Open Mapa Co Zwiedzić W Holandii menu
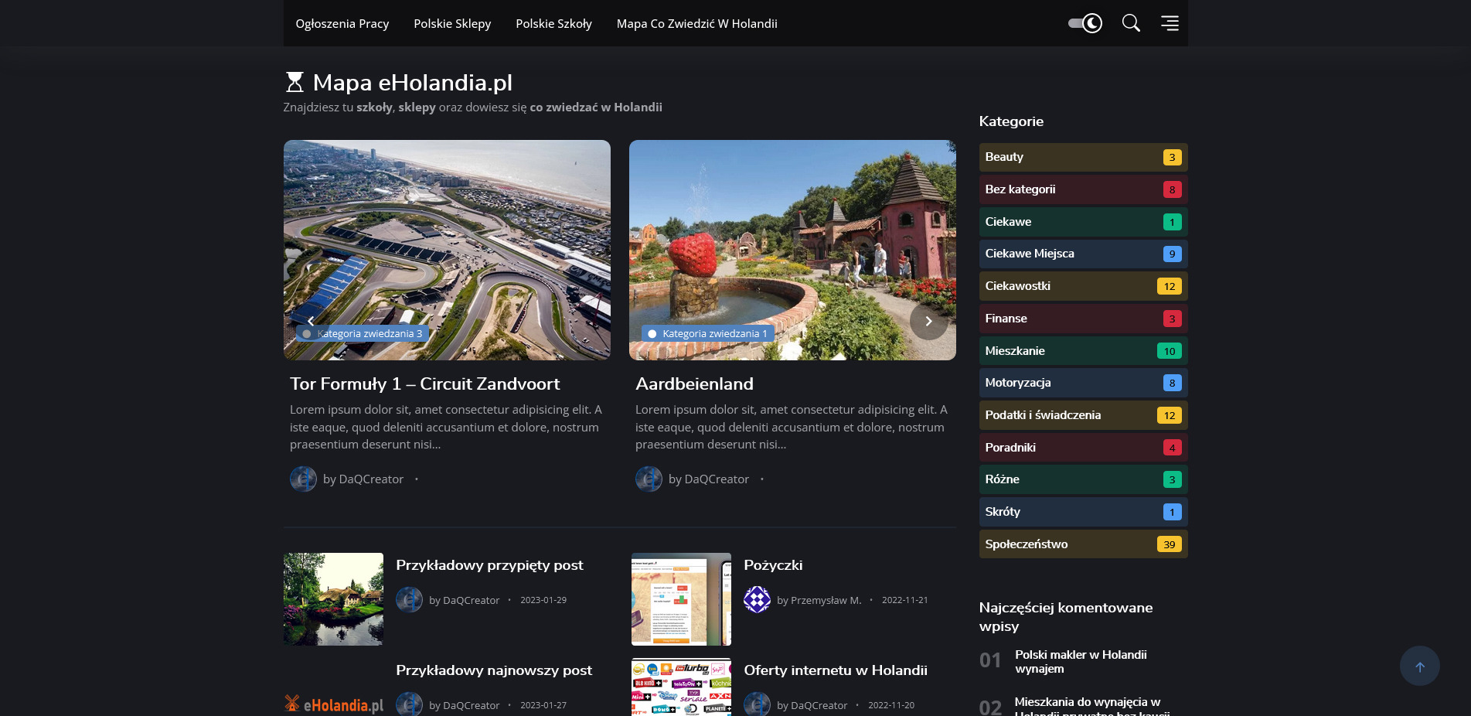Screen dimensions: 1471x716 tap(696, 23)
